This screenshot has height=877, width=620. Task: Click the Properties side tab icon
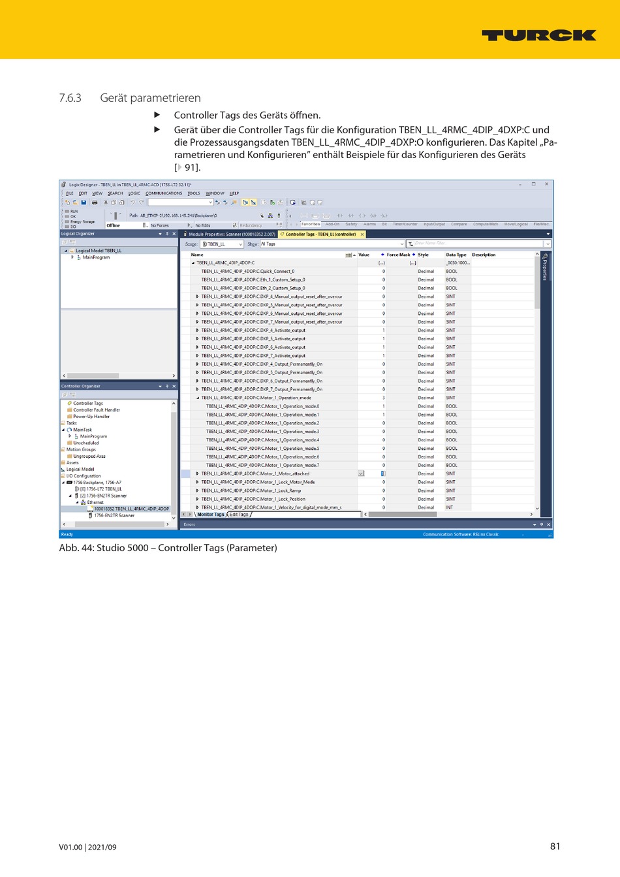544,257
